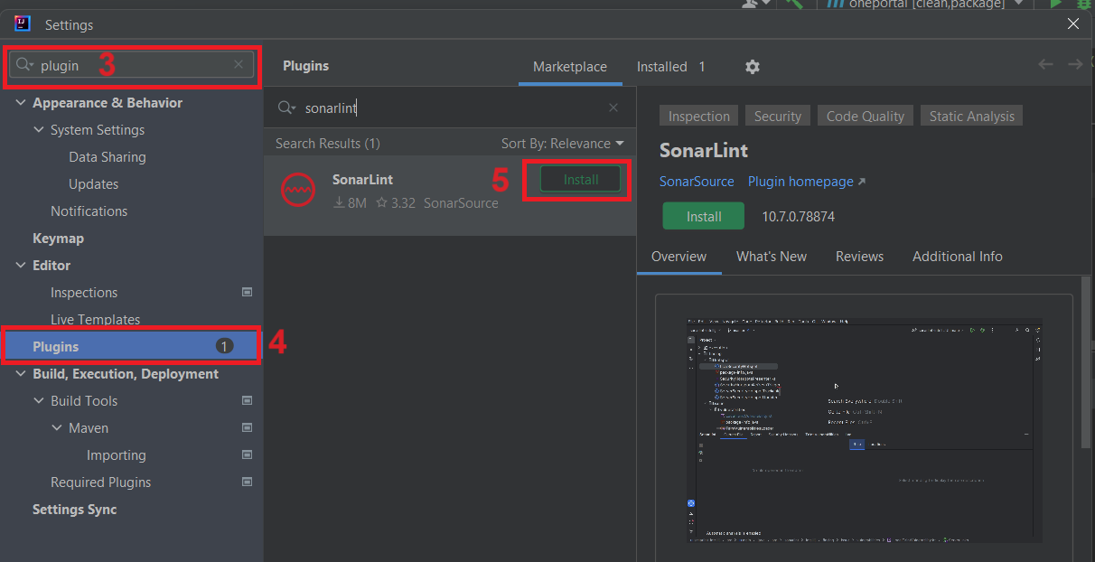Switch to the Installed plugins tab
Image resolution: width=1095 pixels, height=562 pixels.
pos(670,67)
